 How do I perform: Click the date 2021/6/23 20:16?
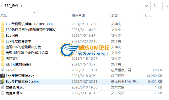coord(84,41)
